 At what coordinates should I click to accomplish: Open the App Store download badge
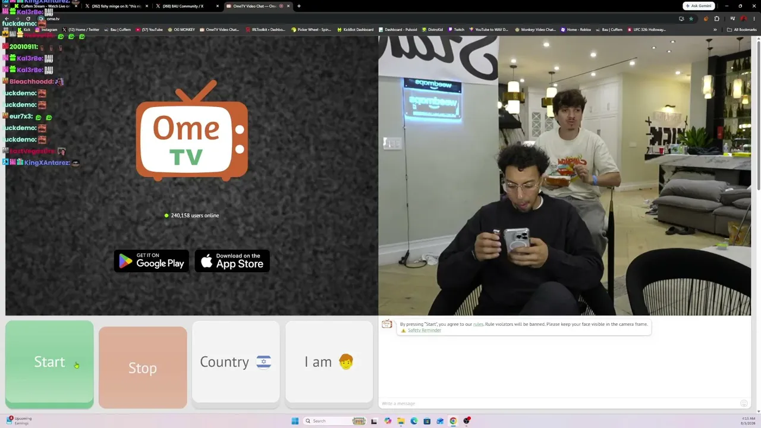pyautogui.click(x=232, y=261)
